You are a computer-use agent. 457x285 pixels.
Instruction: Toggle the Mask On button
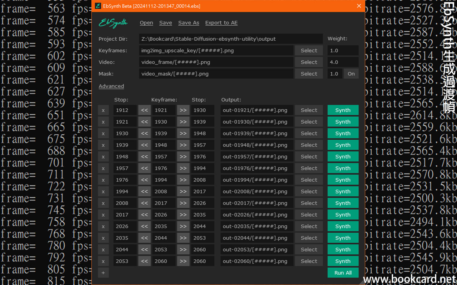[x=351, y=74]
